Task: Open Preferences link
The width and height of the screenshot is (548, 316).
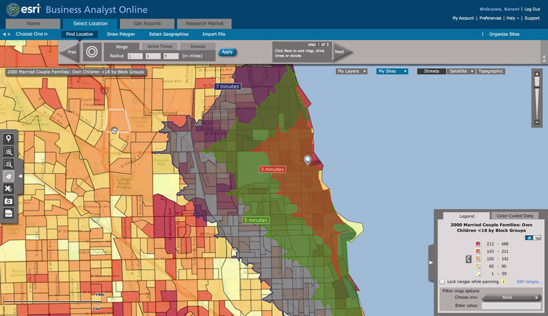Action: (x=490, y=18)
